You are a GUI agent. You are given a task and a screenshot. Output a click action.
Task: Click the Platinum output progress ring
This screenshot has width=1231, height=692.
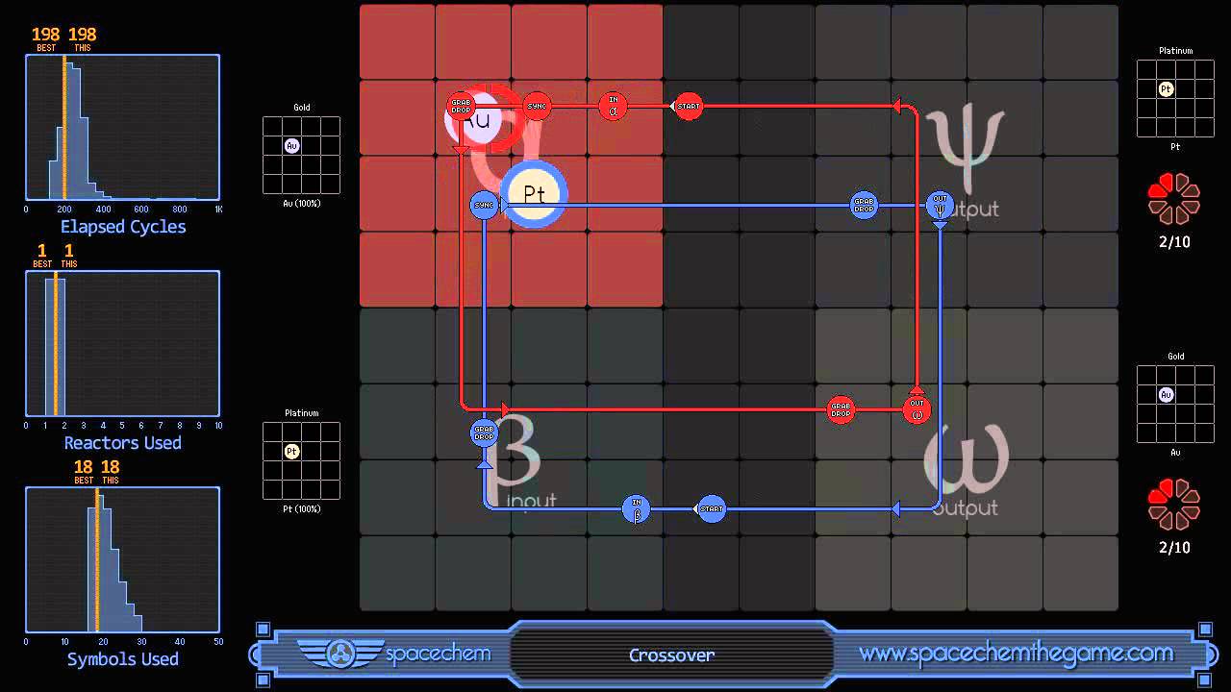(x=1174, y=199)
